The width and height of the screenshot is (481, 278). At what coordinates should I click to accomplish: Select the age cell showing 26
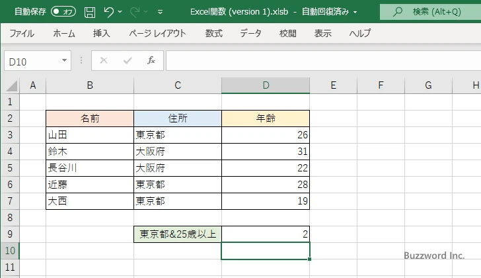point(266,135)
